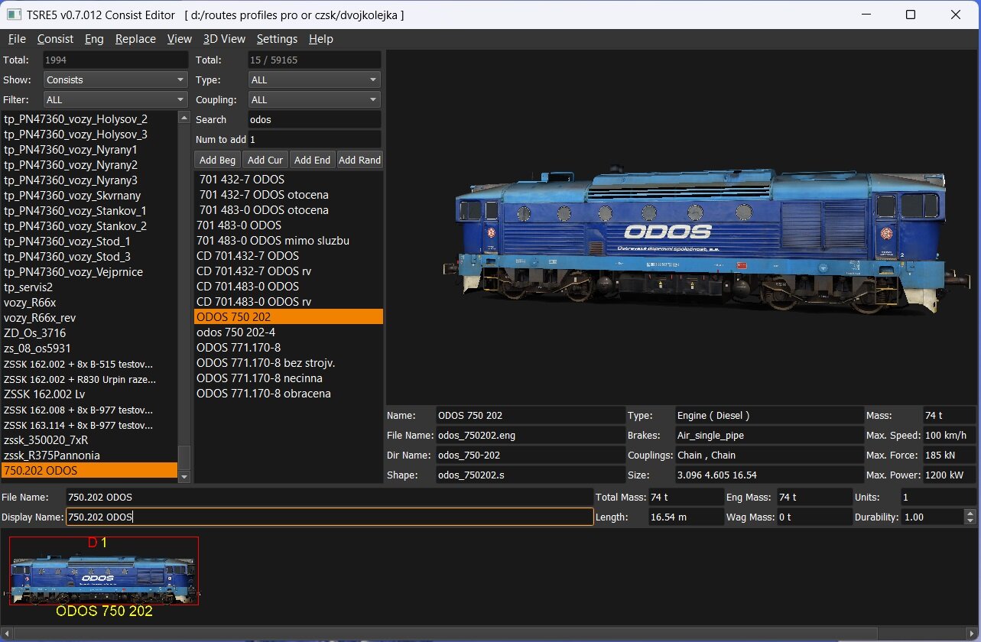This screenshot has width=981, height=642.
Task: Click the Display Name input field
Action: (329, 517)
